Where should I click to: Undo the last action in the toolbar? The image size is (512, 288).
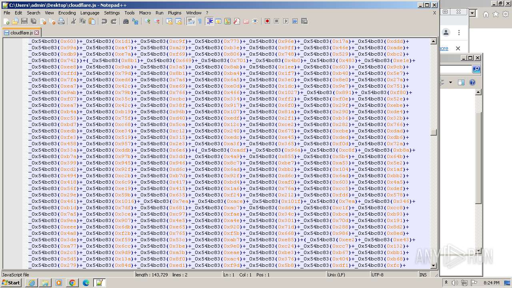[104, 21]
